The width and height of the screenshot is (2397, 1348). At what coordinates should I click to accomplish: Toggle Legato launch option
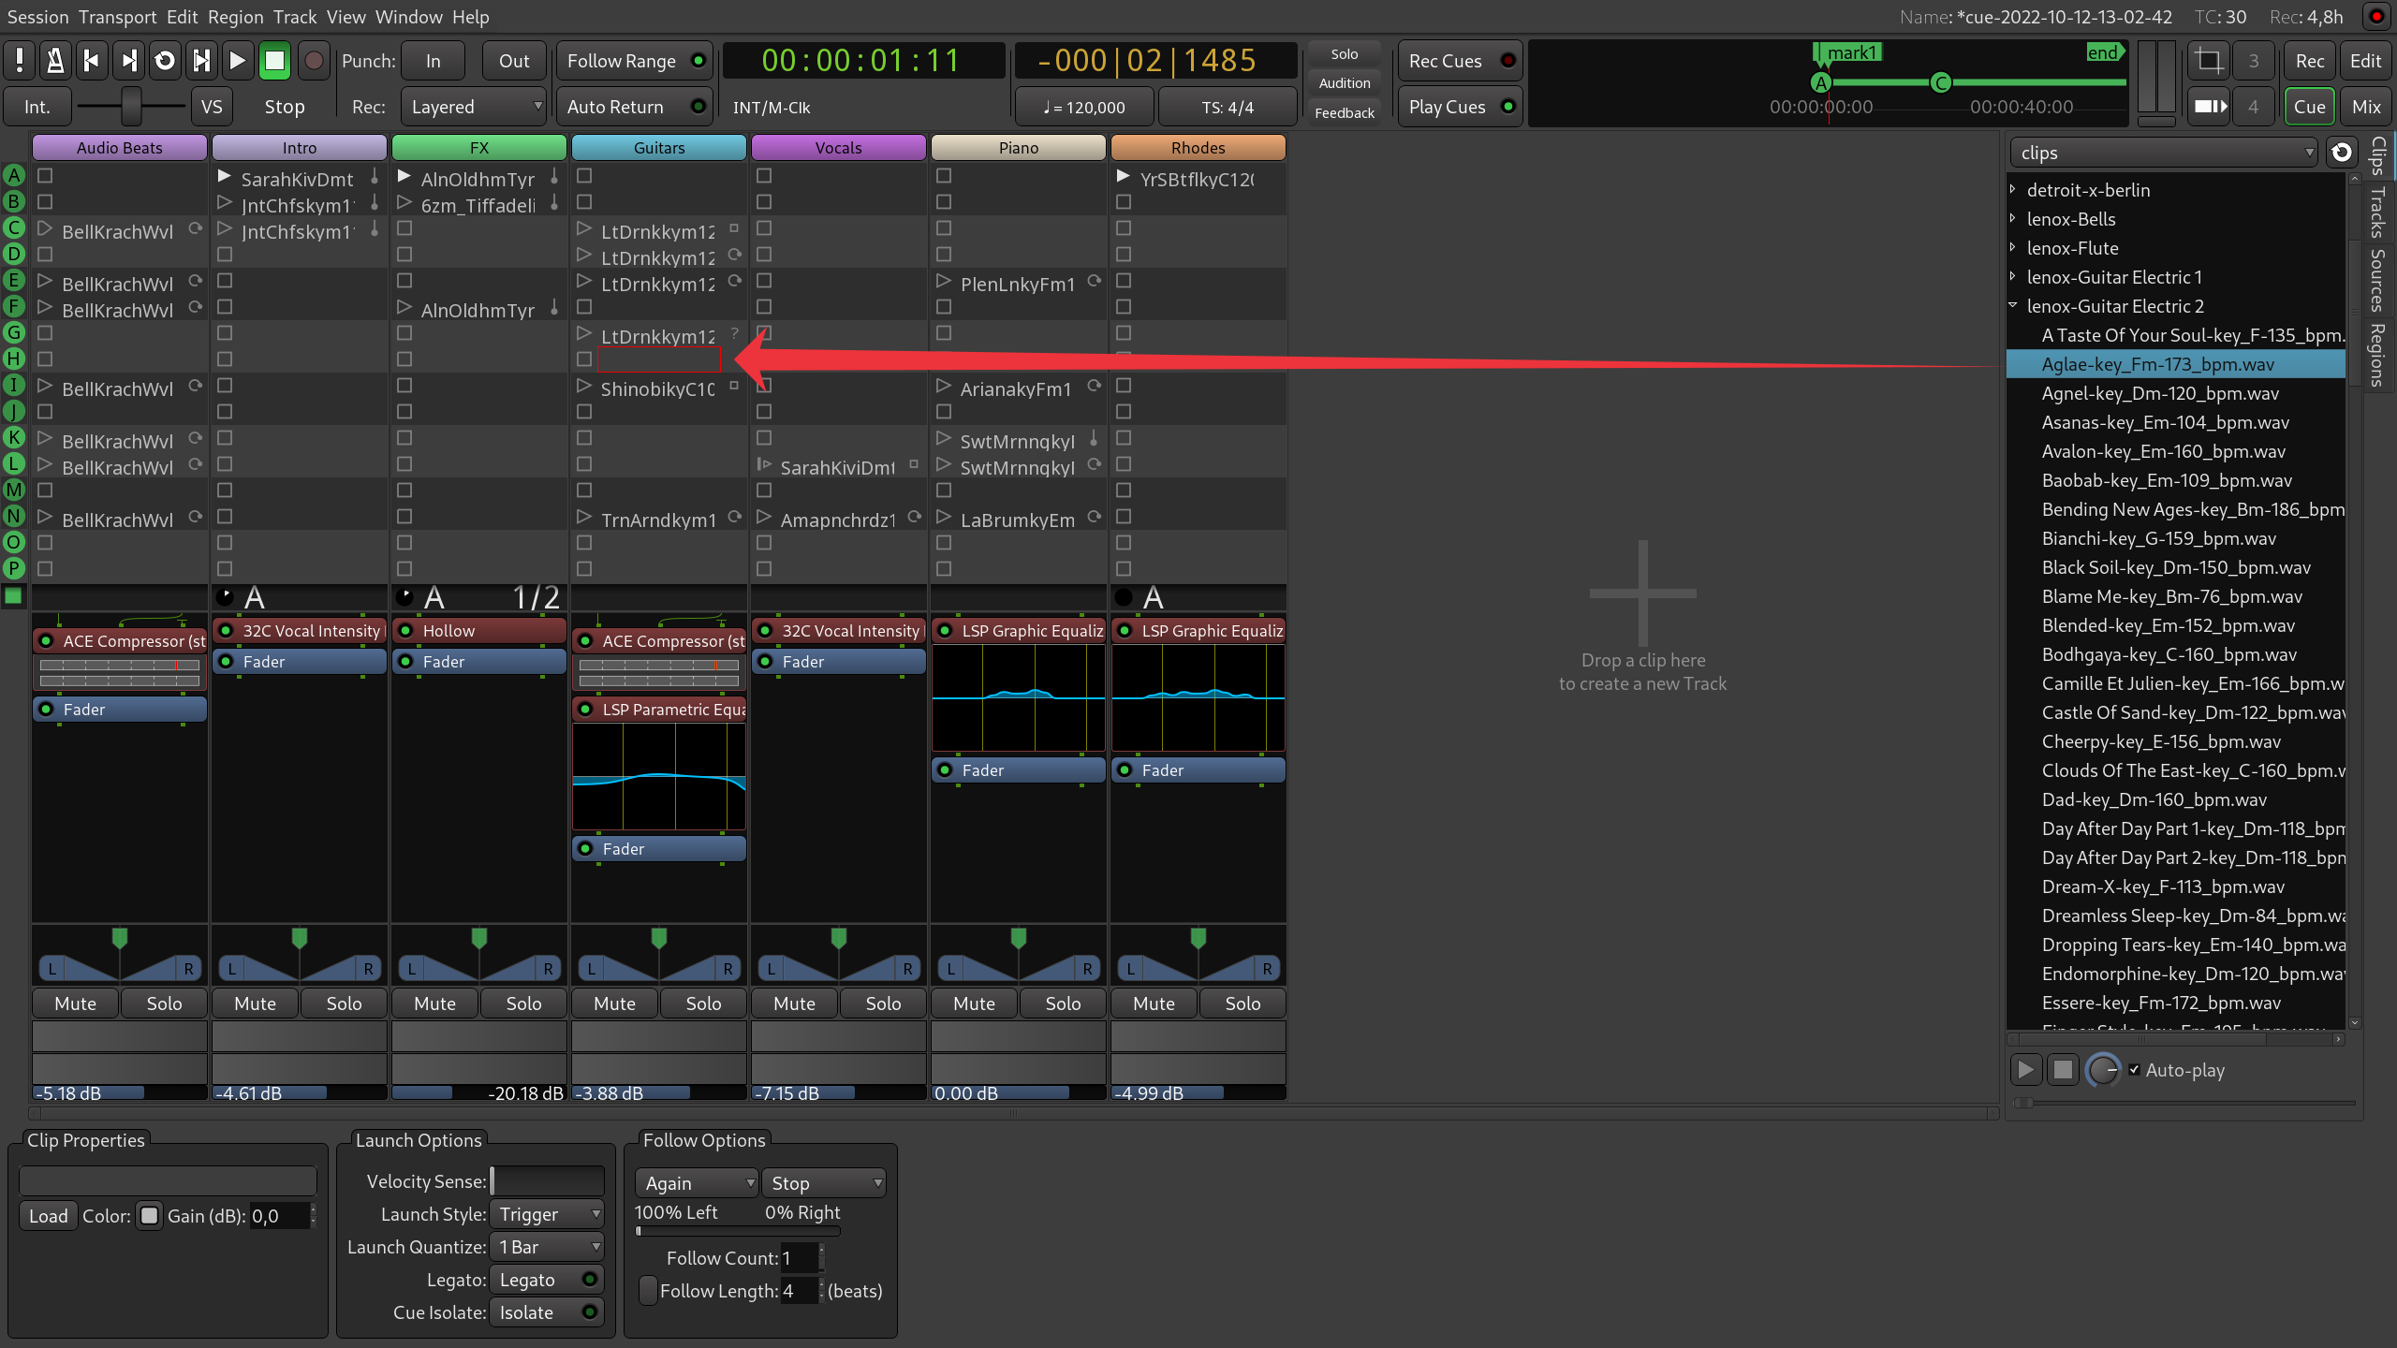point(547,1280)
